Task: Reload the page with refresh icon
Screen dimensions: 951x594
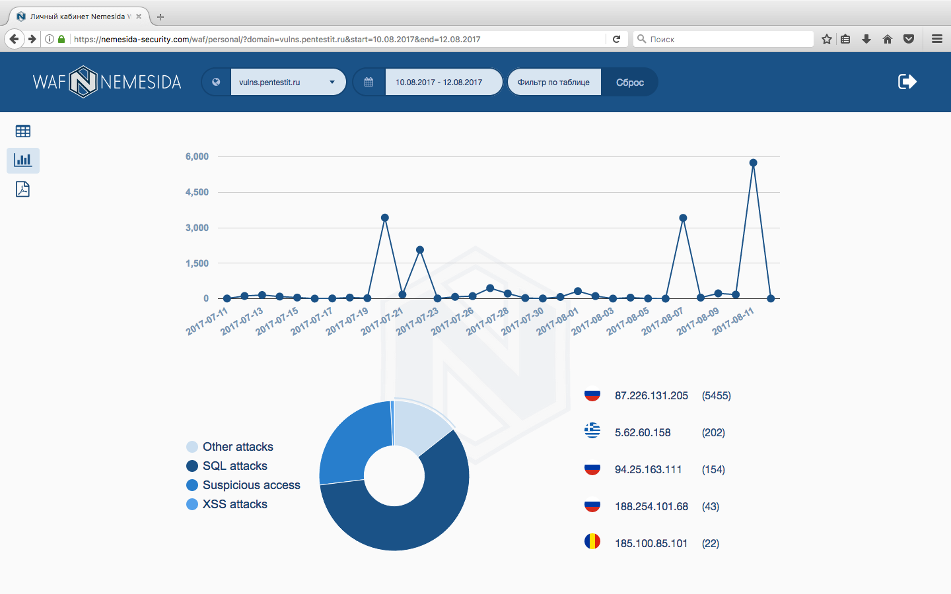Action: [x=616, y=39]
